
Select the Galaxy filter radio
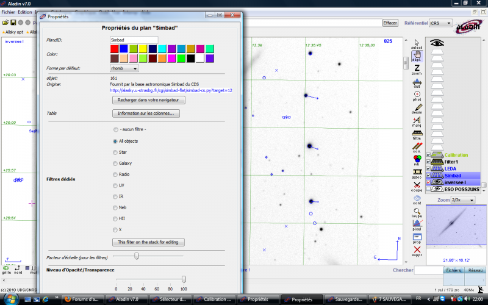tap(115, 163)
